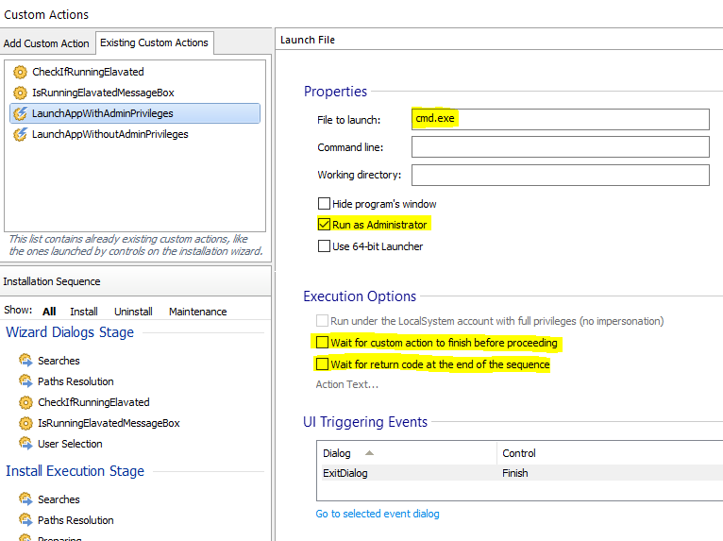
Task: Click the Searches icon under Install Execution Stage
Action: click(25, 499)
